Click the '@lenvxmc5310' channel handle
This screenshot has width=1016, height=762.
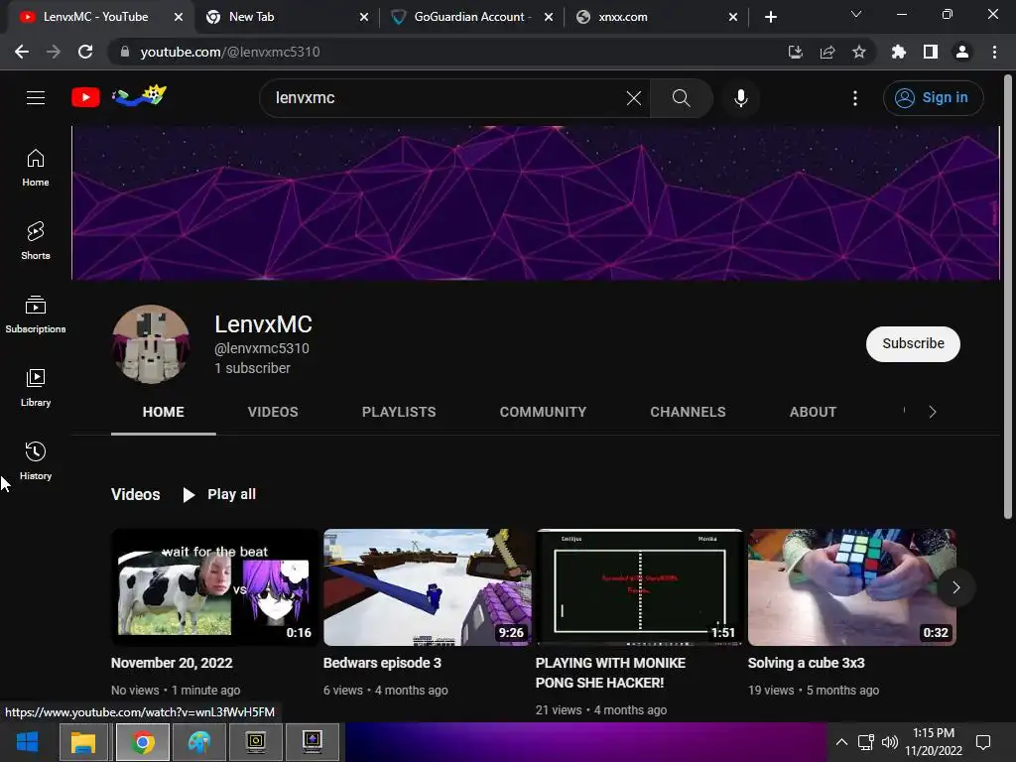coord(262,348)
